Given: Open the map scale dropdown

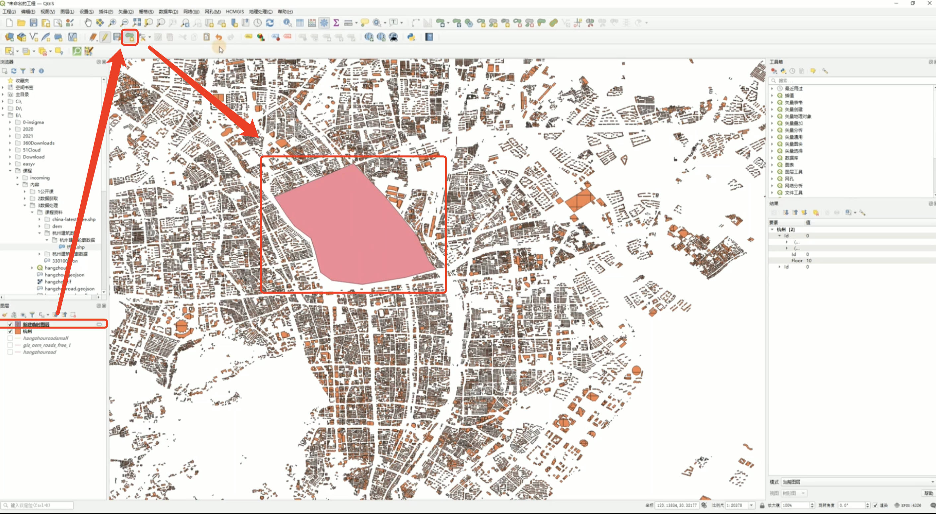Looking at the screenshot, I should [x=751, y=505].
